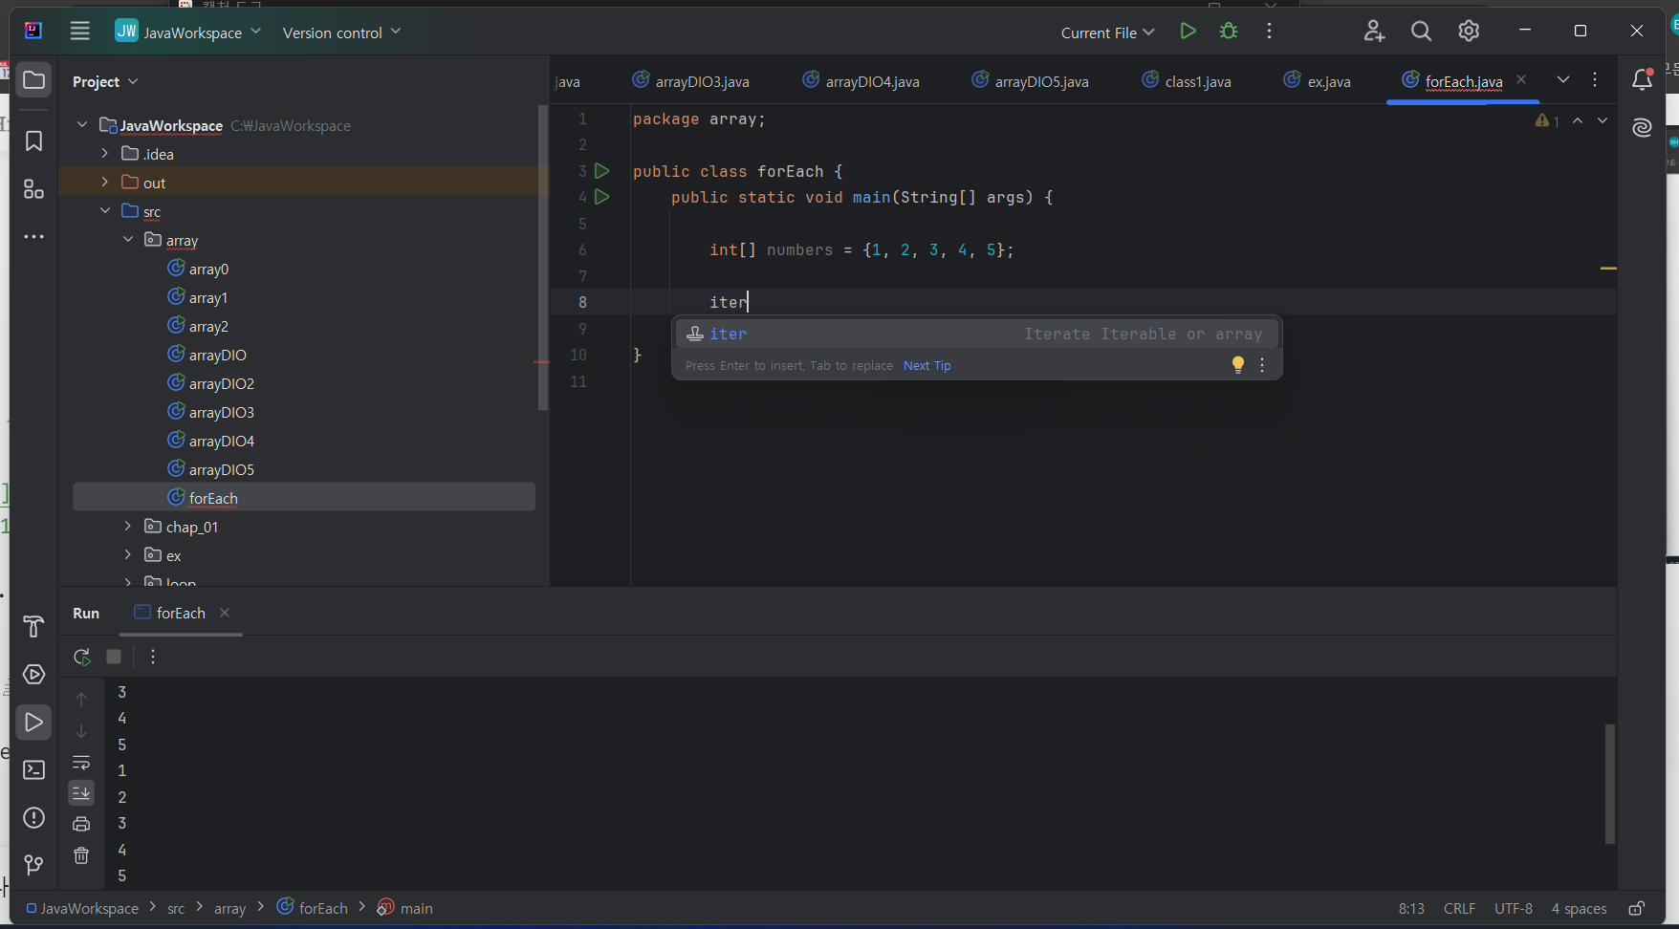Click the run gutter icon beside main method
The width and height of the screenshot is (1679, 929).
(x=601, y=197)
